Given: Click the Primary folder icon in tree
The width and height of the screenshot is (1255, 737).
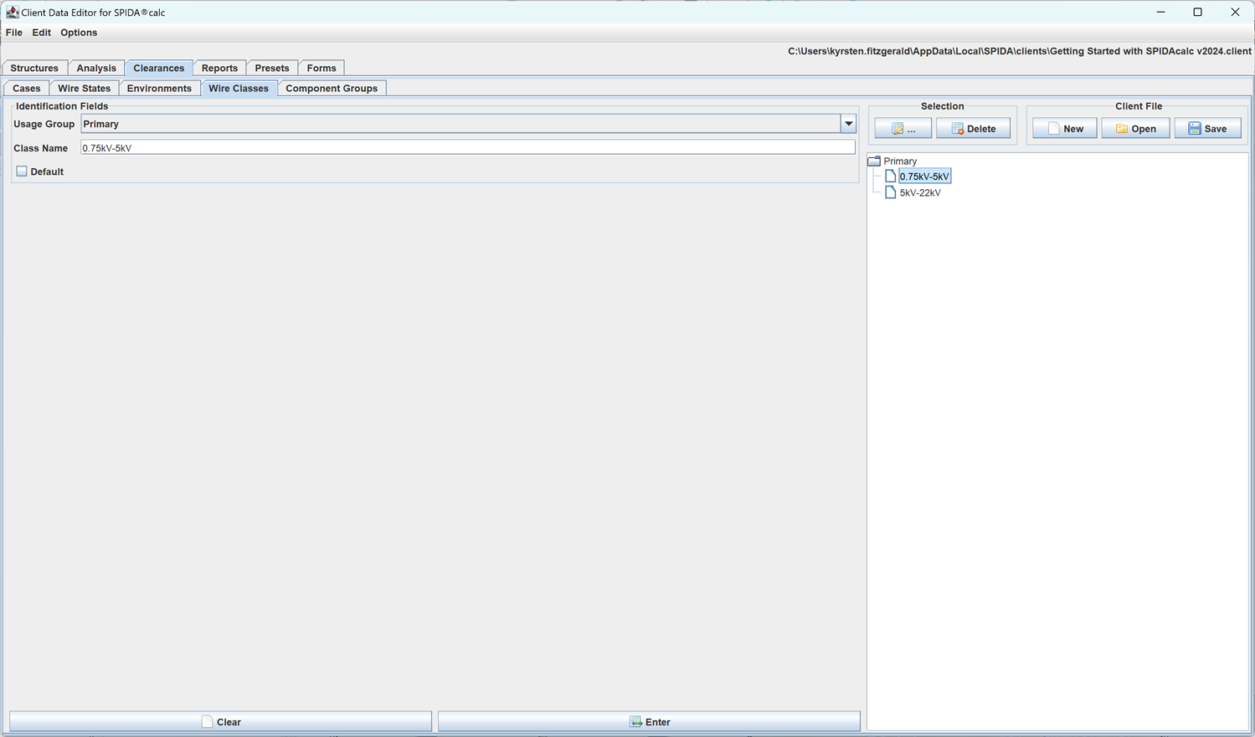Looking at the screenshot, I should 874,161.
